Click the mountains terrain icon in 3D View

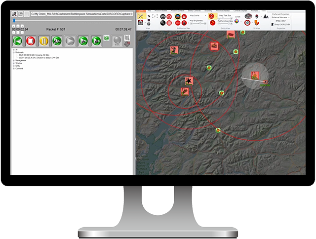(x=266, y=16)
